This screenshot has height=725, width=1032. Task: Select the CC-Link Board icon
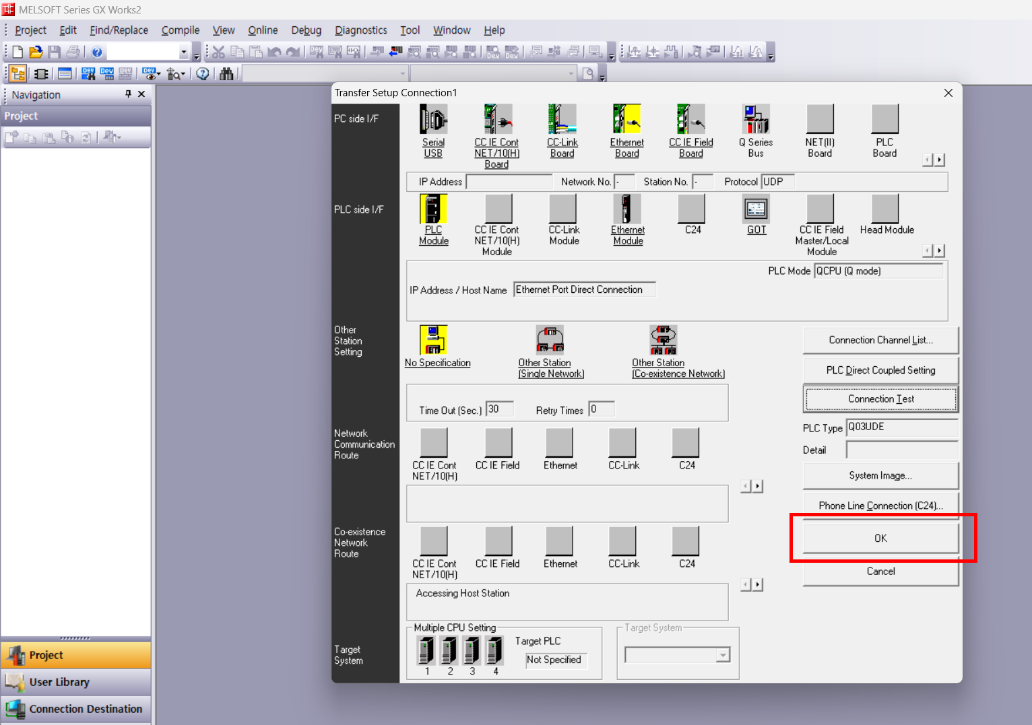pos(562,120)
